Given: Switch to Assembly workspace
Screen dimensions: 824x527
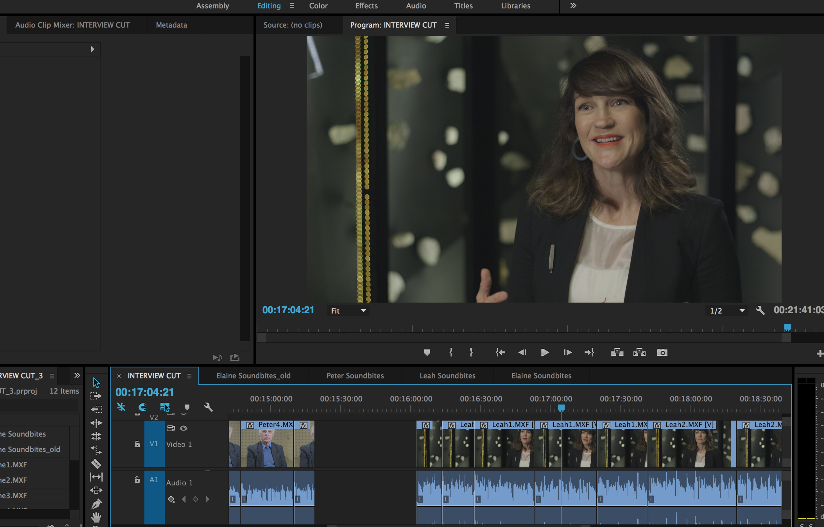Looking at the screenshot, I should pos(213,6).
